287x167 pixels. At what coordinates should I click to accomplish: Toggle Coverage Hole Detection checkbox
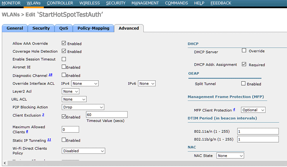(x=64, y=51)
